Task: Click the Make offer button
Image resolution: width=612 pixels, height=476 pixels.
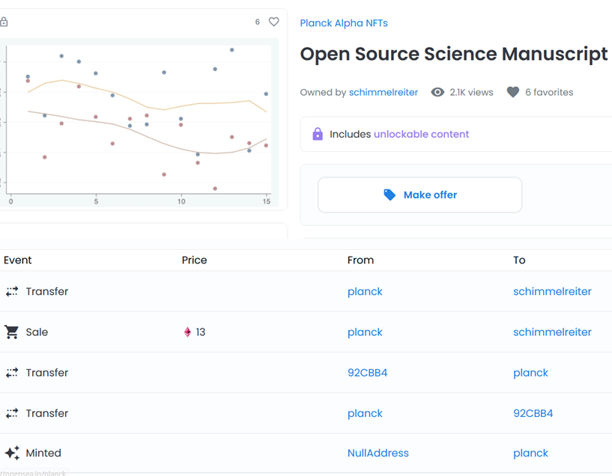Action: pyautogui.click(x=419, y=195)
